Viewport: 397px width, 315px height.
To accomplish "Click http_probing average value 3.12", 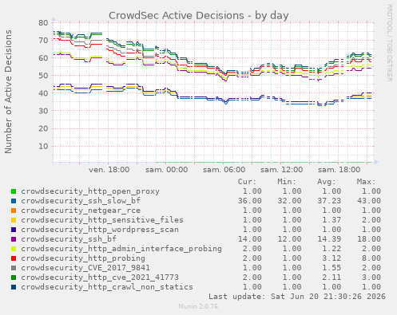I will click(331, 258).
